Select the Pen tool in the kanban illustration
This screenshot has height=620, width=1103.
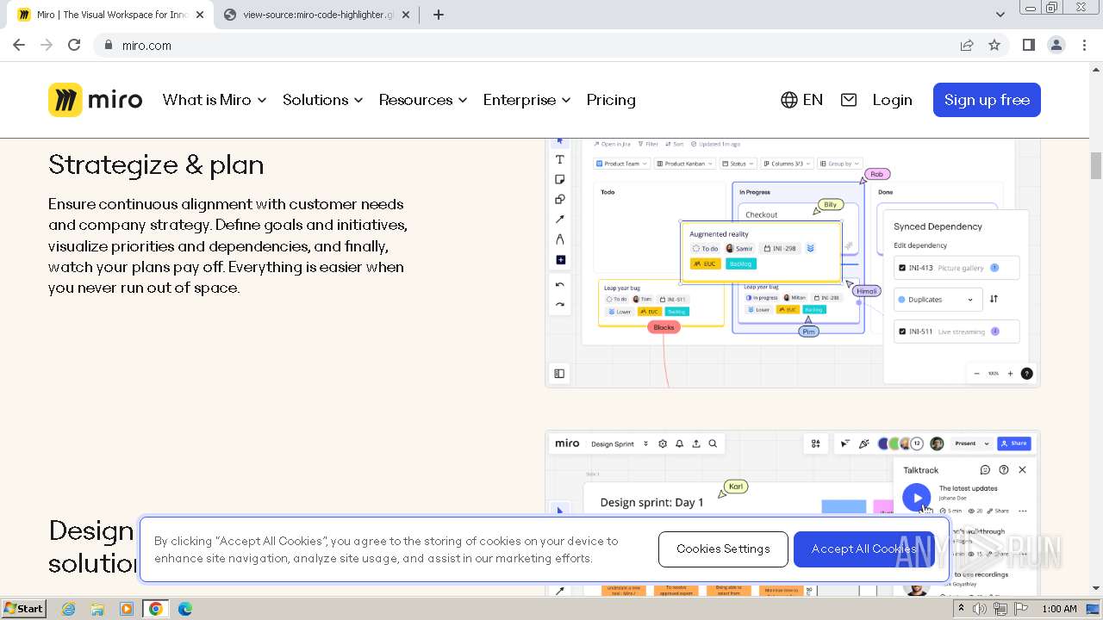(559, 239)
